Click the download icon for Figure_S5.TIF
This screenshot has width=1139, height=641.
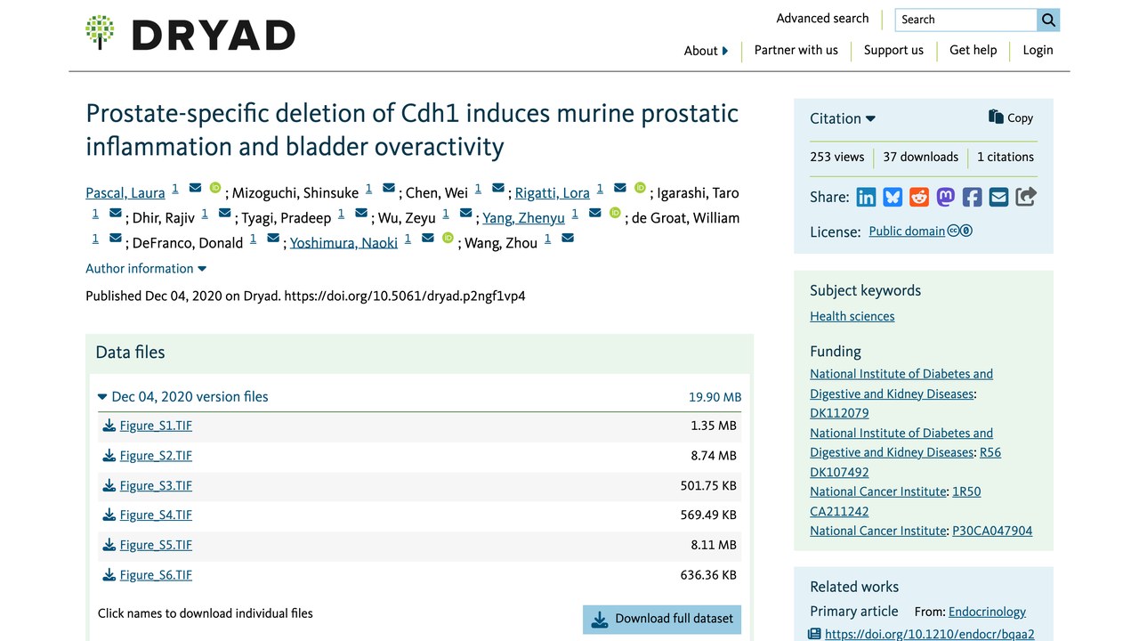pos(109,545)
